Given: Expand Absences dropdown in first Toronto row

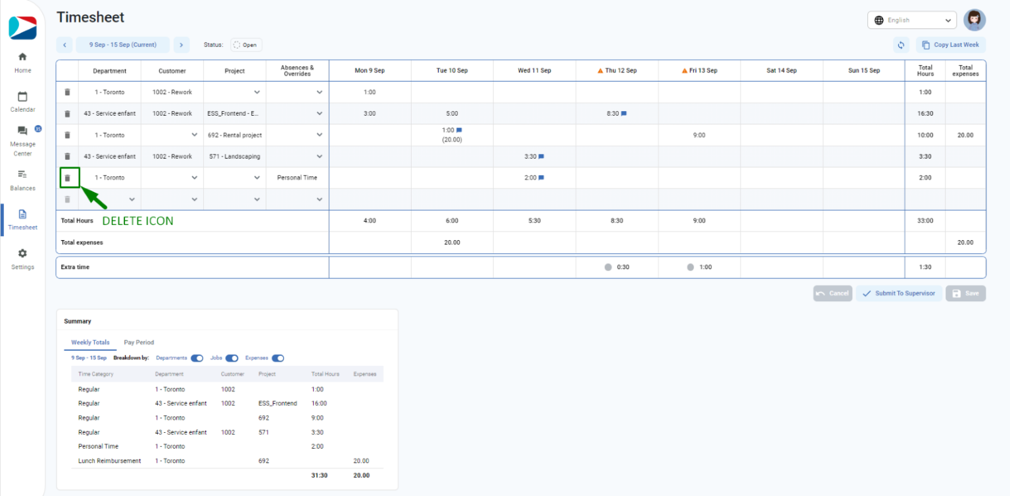Looking at the screenshot, I should 320,92.
